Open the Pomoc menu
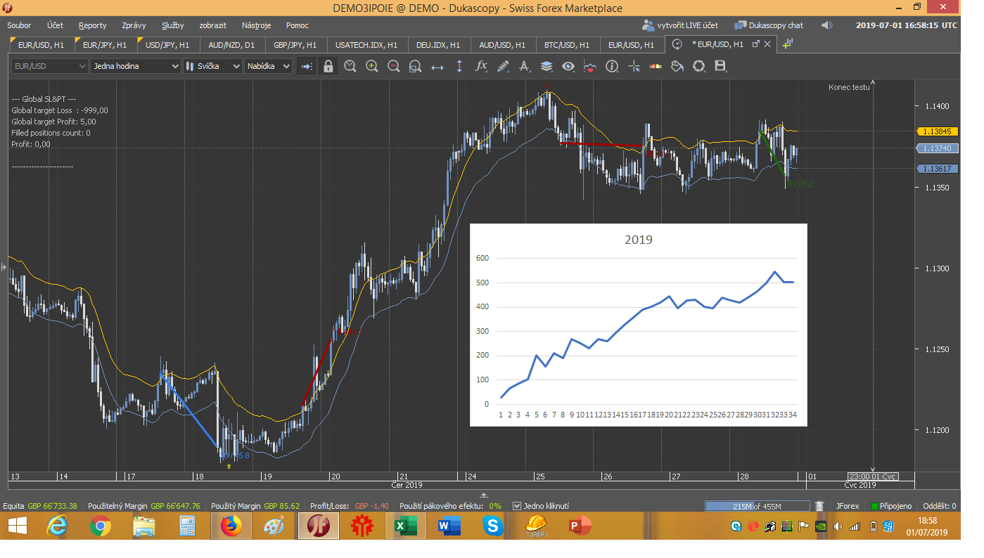 [298, 25]
